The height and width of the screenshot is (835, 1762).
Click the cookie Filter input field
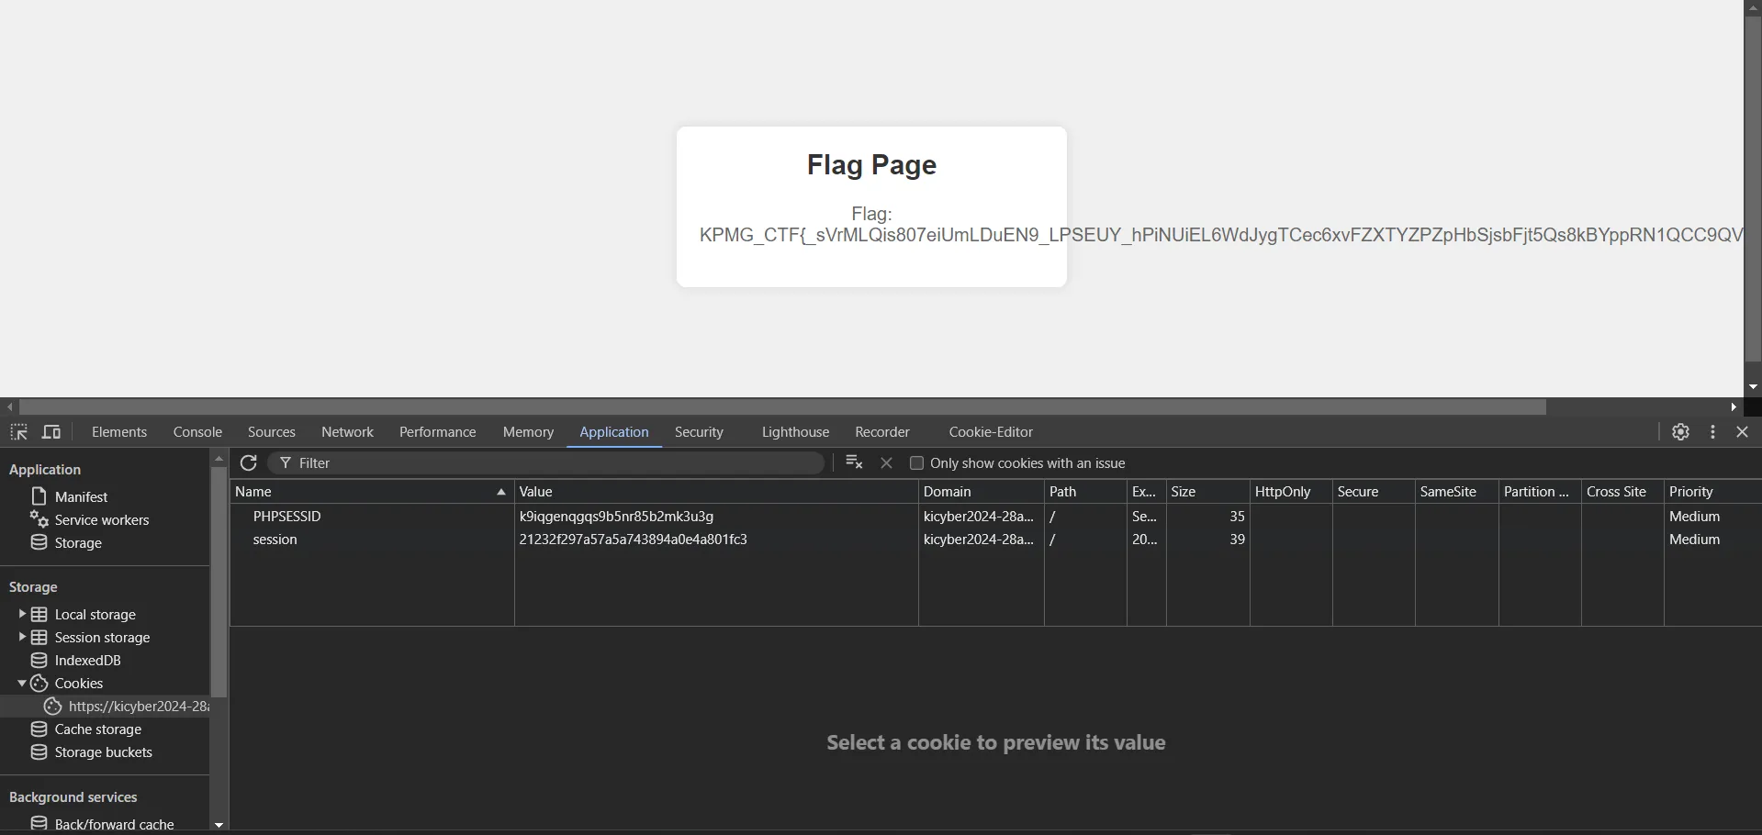click(551, 463)
